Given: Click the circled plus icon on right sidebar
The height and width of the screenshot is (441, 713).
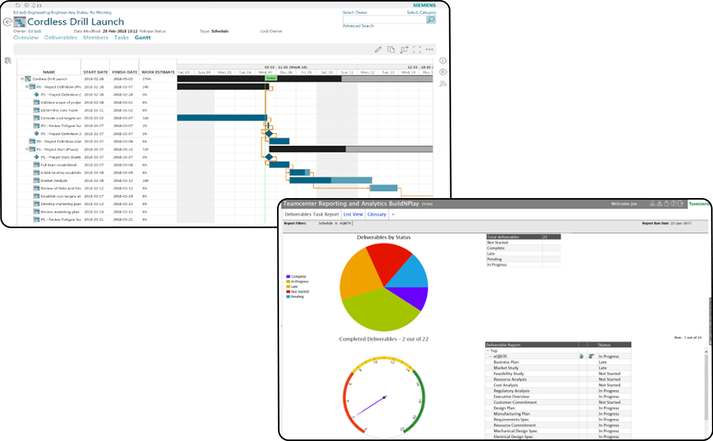Looking at the screenshot, I should pos(443,72).
